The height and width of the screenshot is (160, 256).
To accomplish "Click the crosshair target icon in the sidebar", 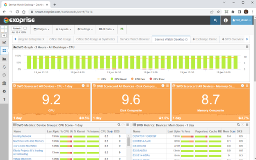I will pyautogui.click(x=4, y=75).
